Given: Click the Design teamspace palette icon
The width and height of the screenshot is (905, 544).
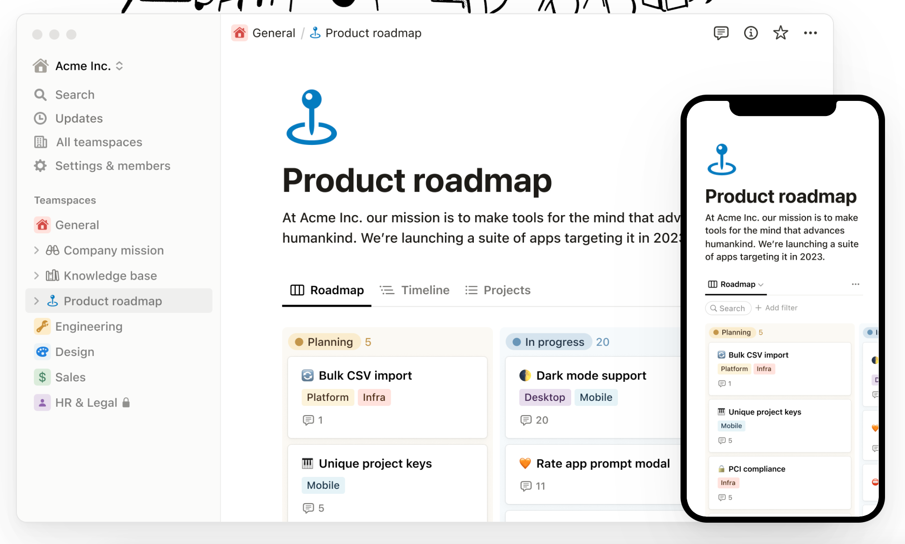Looking at the screenshot, I should (42, 352).
